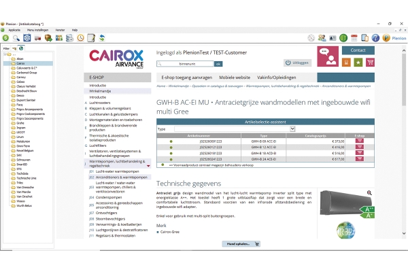The image size is (408, 272).
Task: Open E-shop toegang aanvragen tab
Action: (x=187, y=78)
